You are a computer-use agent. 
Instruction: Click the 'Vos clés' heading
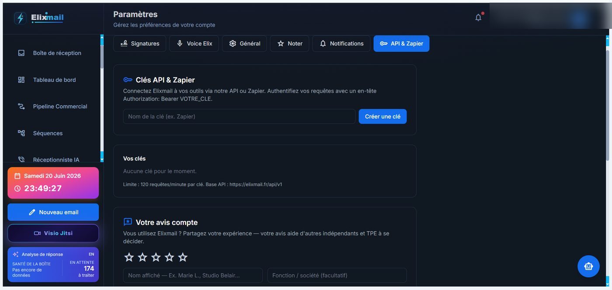point(134,158)
